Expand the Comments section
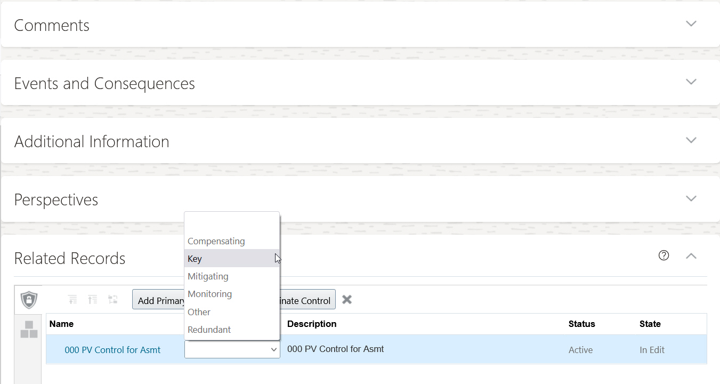 tap(691, 24)
